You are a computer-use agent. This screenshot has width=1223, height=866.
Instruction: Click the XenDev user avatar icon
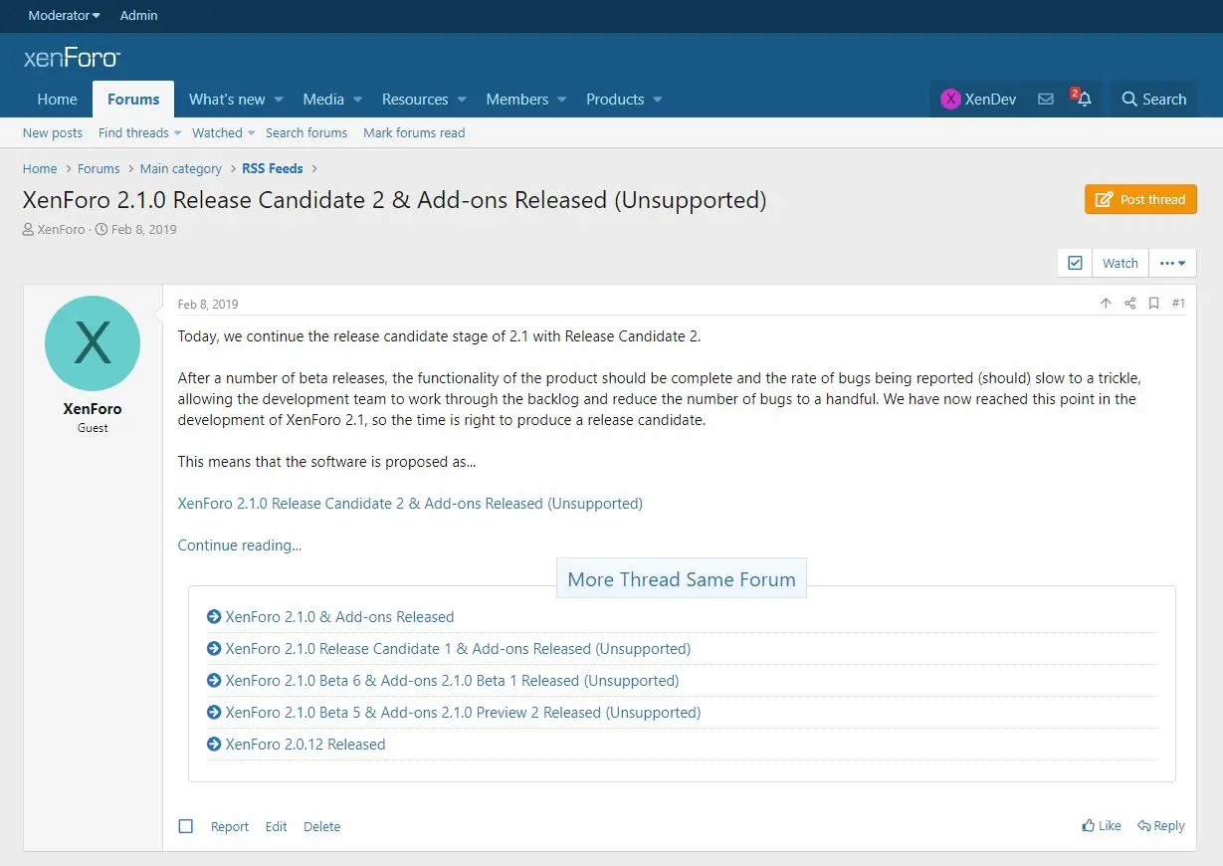coord(950,100)
